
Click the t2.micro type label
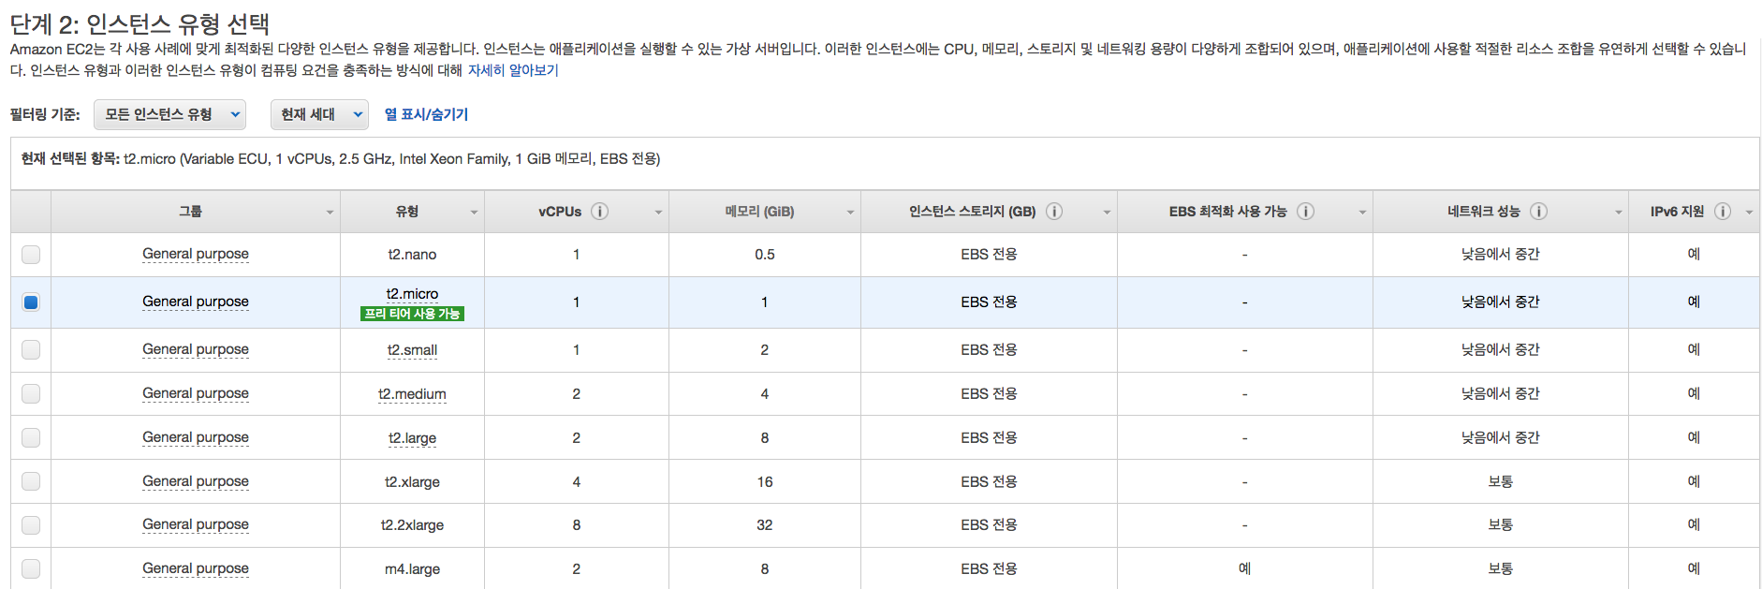click(x=412, y=293)
